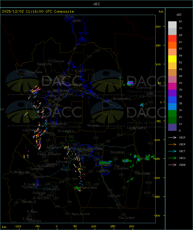Image resolution: width=193 pixels, height=230 pixels.
Task: Pick the dark orange 60-57 dBZ swatch
Action: pyautogui.click(x=172, y=45)
